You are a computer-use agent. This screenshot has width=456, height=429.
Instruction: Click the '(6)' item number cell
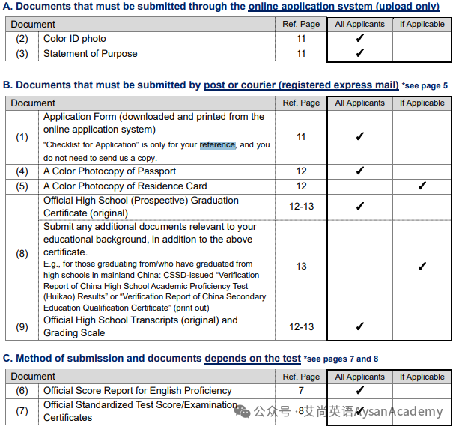(x=22, y=391)
